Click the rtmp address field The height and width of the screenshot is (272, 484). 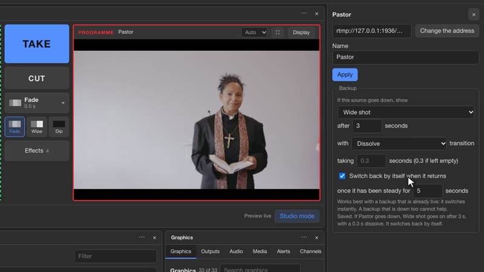[x=372, y=31]
